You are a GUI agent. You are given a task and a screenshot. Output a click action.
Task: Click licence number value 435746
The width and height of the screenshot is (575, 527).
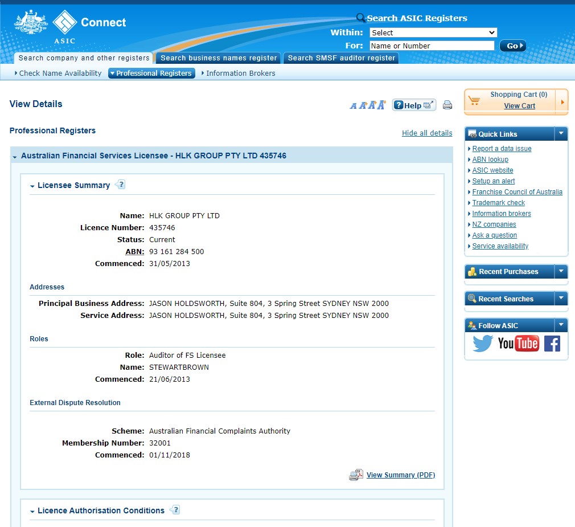[162, 227]
